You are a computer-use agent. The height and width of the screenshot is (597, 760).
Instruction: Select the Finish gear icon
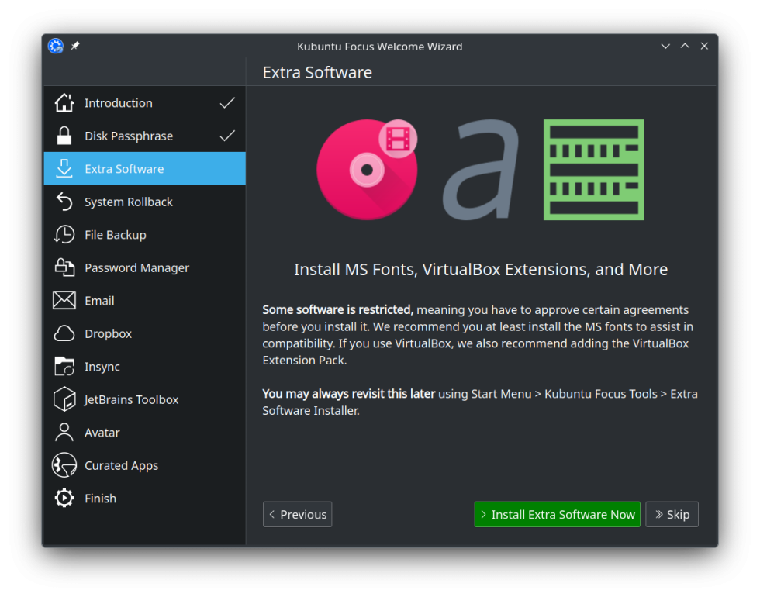point(64,498)
